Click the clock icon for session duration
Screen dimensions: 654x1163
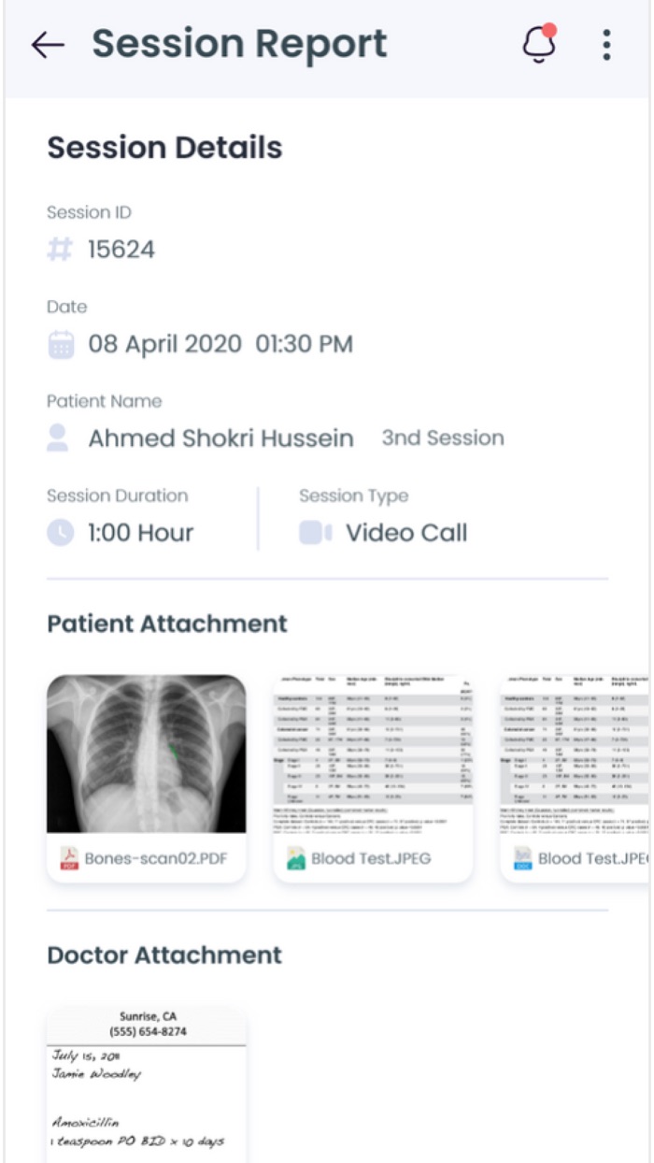point(58,532)
